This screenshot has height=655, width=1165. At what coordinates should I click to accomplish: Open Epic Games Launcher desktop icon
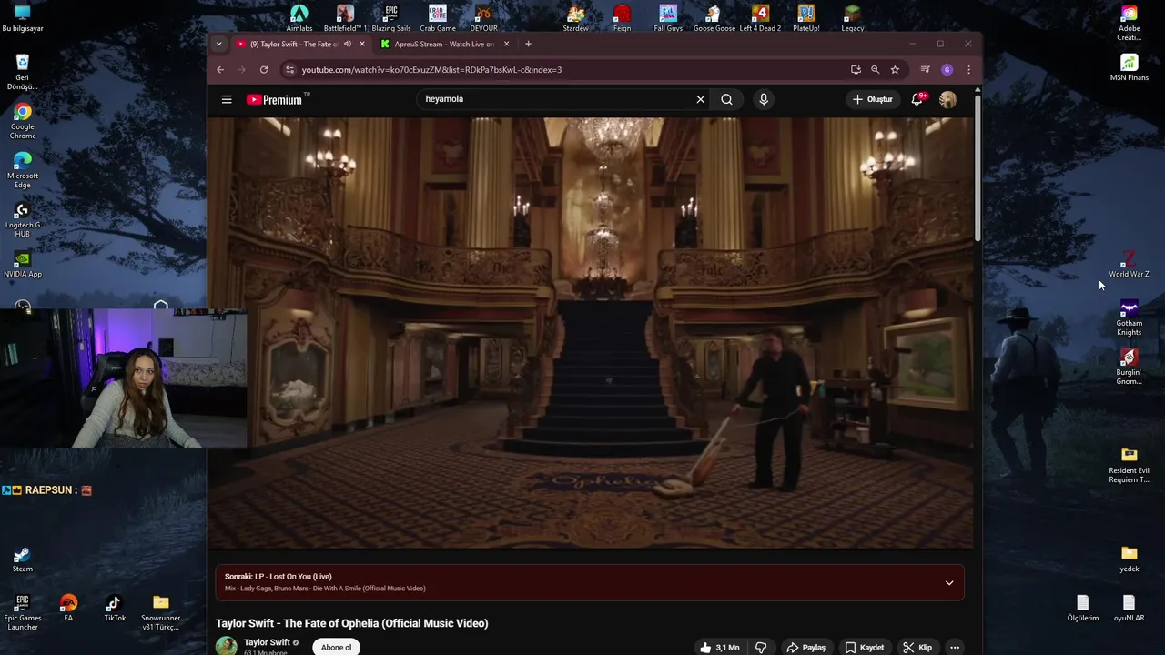(23, 612)
